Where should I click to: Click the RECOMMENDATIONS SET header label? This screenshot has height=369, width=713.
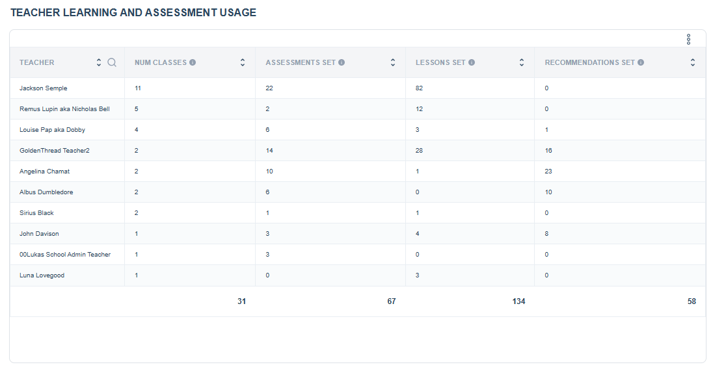(590, 62)
